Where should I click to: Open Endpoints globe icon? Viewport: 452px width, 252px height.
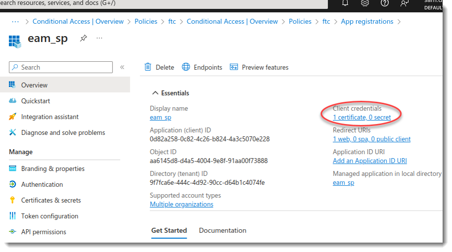point(186,67)
